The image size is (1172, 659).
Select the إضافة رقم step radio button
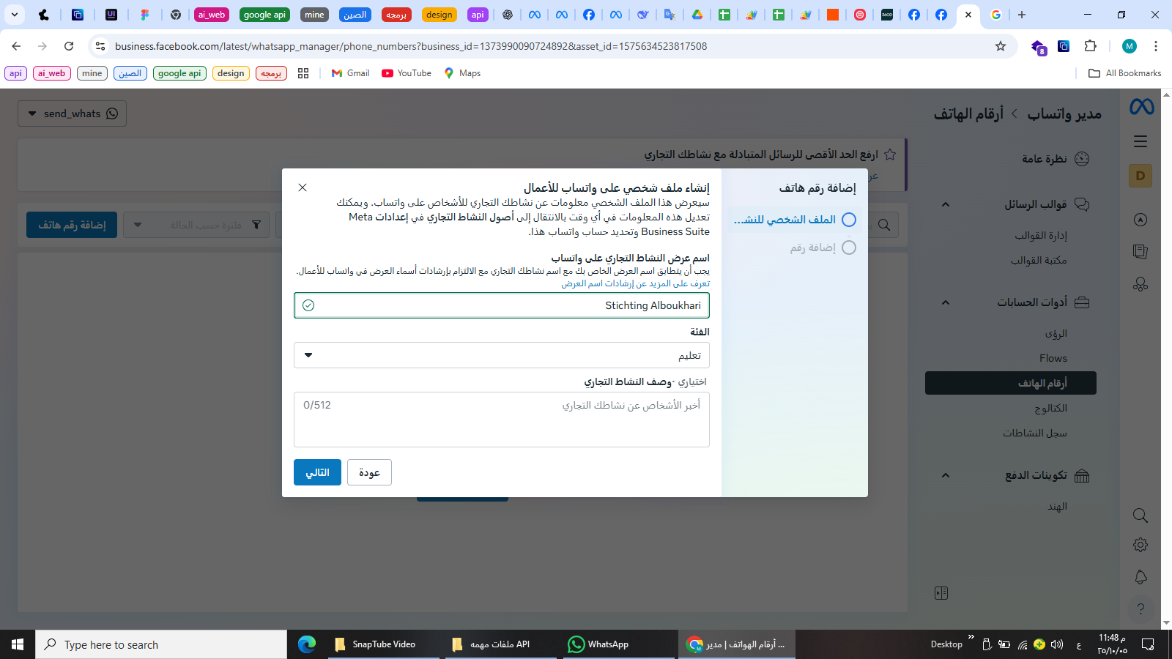click(848, 247)
